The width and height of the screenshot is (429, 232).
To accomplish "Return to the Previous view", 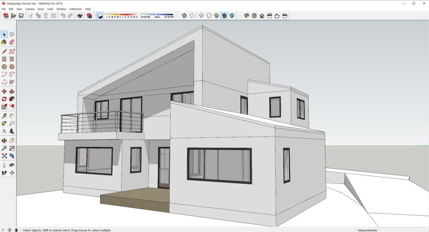I will [x=12, y=156].
